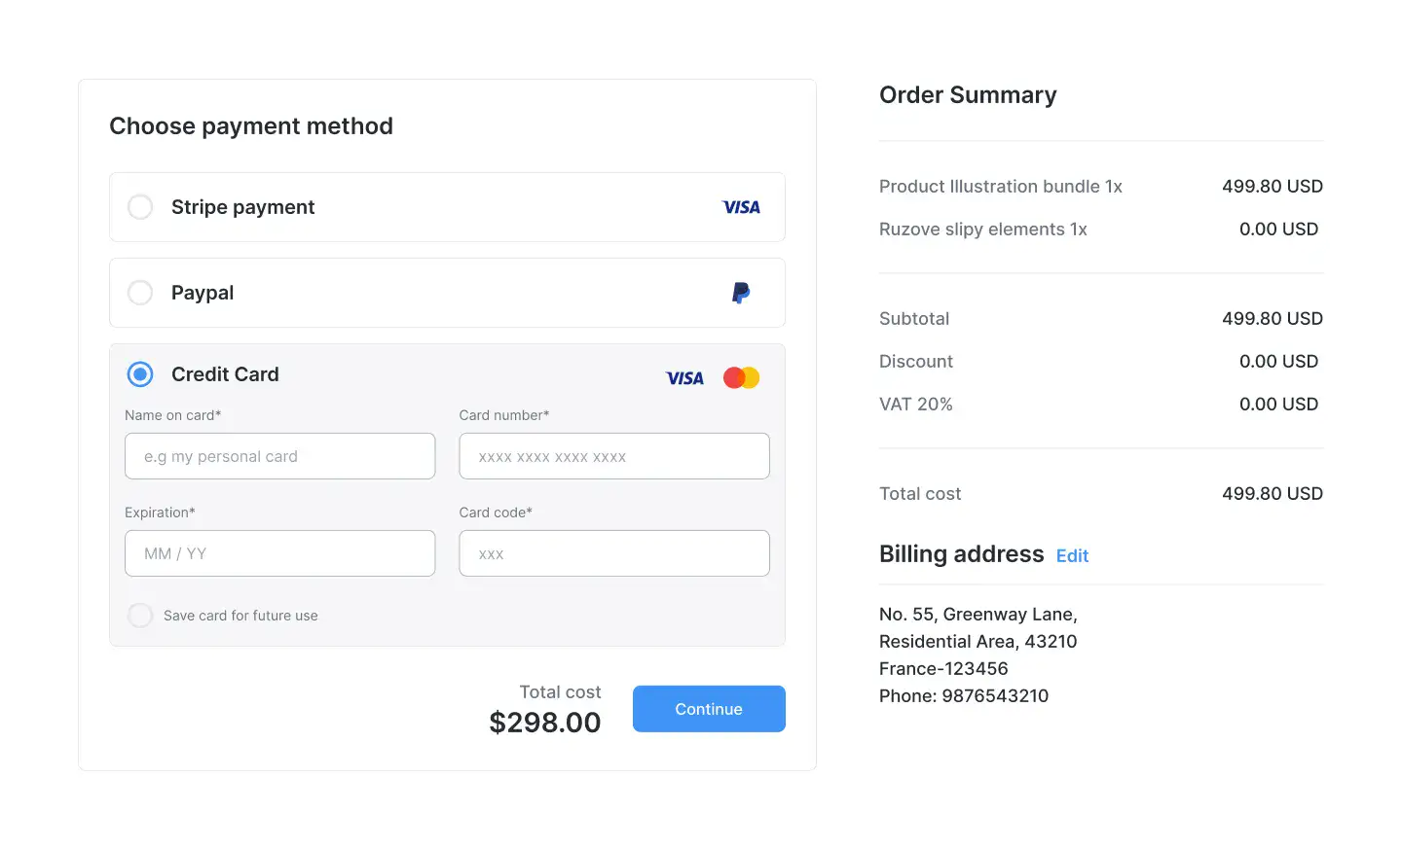1402x849 pixels.
Task: Click the Card code input field
Action: (613, 553)
